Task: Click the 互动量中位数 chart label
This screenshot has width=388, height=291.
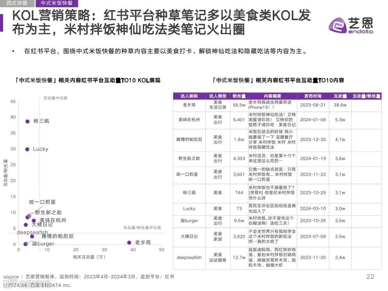Action: [x=55, y=98]
